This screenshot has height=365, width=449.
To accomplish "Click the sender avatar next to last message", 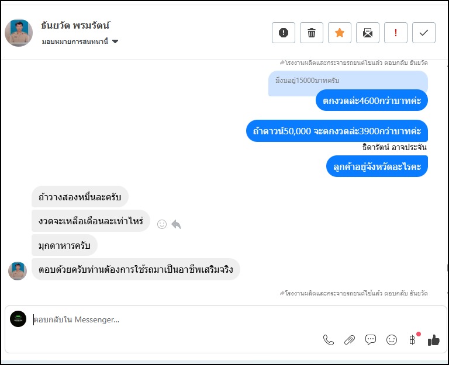I will [x=18, y=270].
